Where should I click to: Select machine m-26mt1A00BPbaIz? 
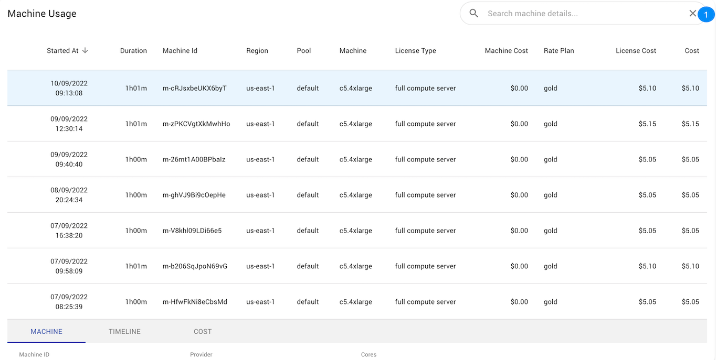(x=194, y=160)
